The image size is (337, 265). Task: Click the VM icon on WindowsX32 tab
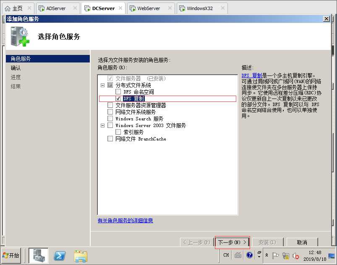click(x=182, y=8)
